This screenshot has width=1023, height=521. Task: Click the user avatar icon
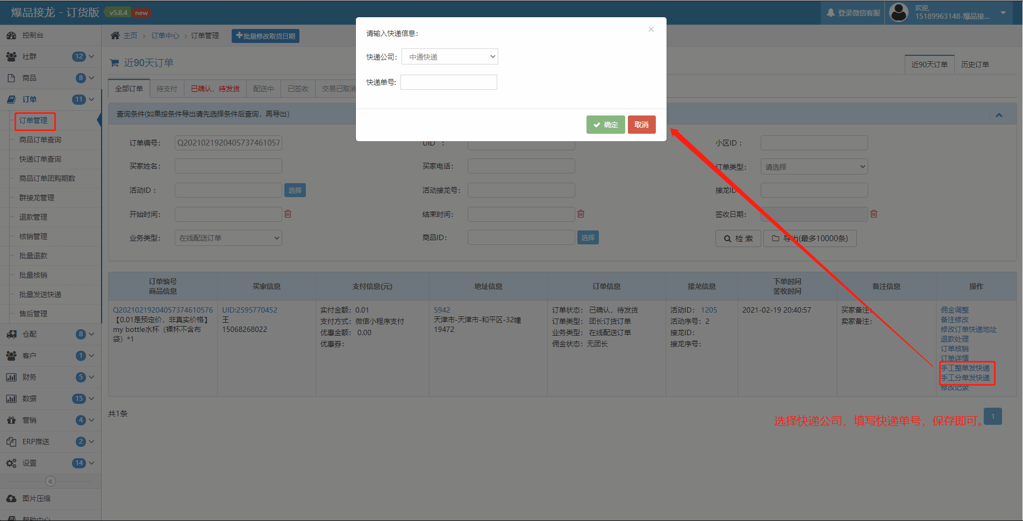pyautogui.click(x=899, y=12)
